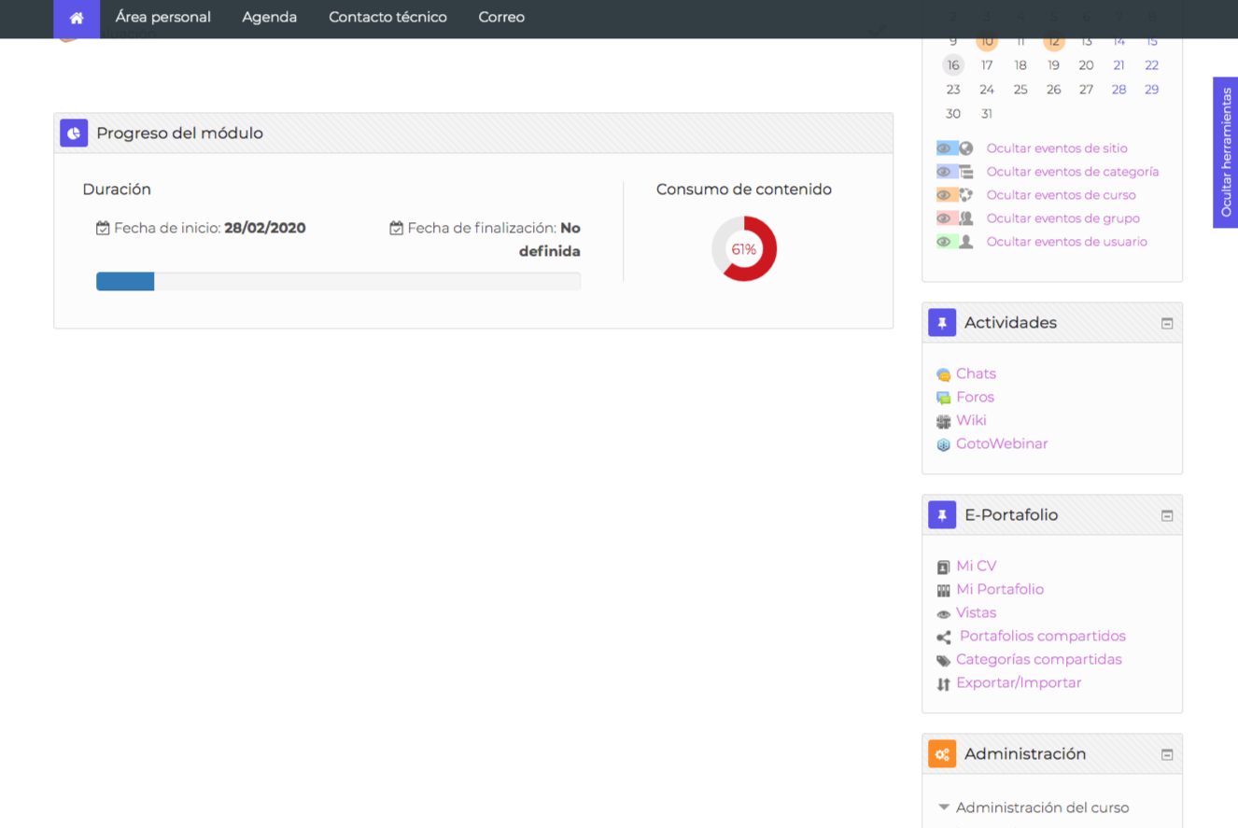
Task: Click the pin icon beside Actividades
Action: pos(942,323)
